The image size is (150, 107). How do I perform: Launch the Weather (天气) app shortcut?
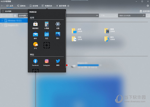tap(35, 46)
